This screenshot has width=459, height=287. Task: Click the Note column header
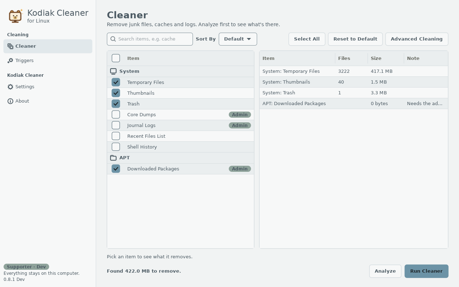click(x=426, y=58)
